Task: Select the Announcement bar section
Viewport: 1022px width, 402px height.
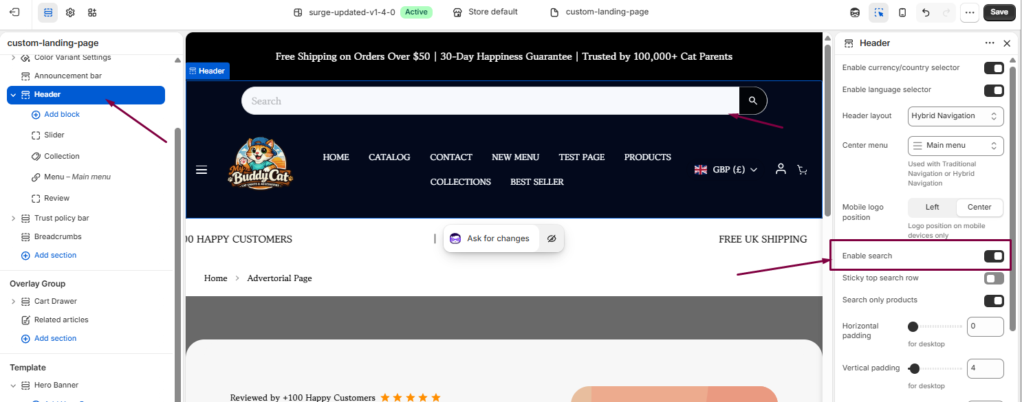Action: pyautogui.click(x=68, y=76)
